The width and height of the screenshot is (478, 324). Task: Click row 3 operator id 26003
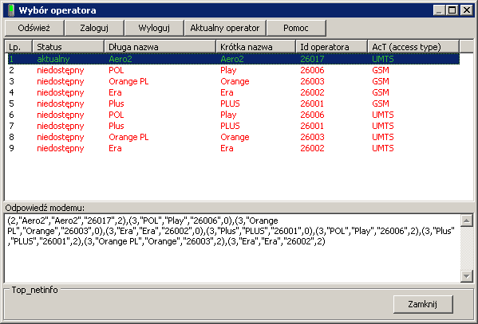pos(312,81)
